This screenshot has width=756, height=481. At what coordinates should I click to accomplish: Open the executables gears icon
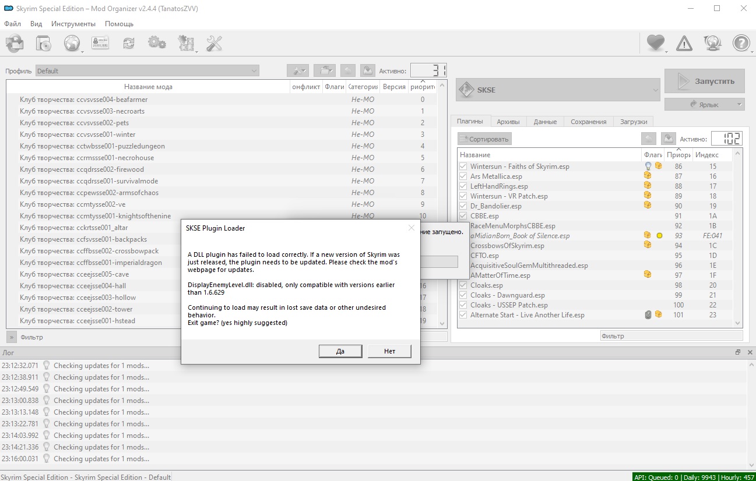pyautogui.click(x=157, y=43)
